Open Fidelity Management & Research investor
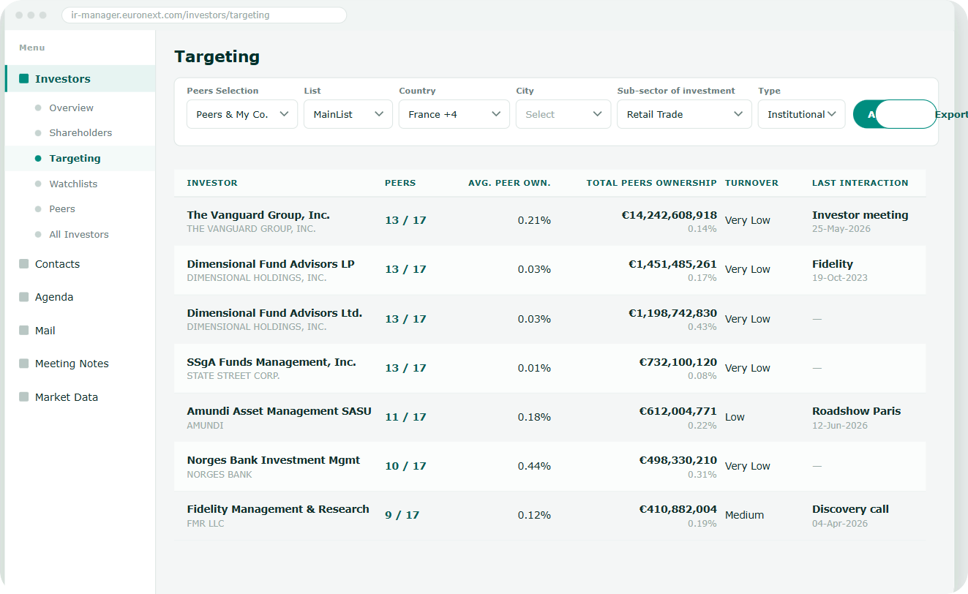Viewport: 968px width, 594px height. [x=278, y=509]
